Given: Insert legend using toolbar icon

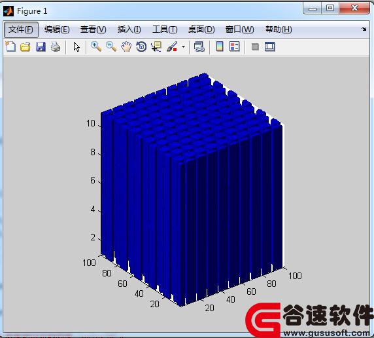Looking at the screenshot, I should point(235,47).
